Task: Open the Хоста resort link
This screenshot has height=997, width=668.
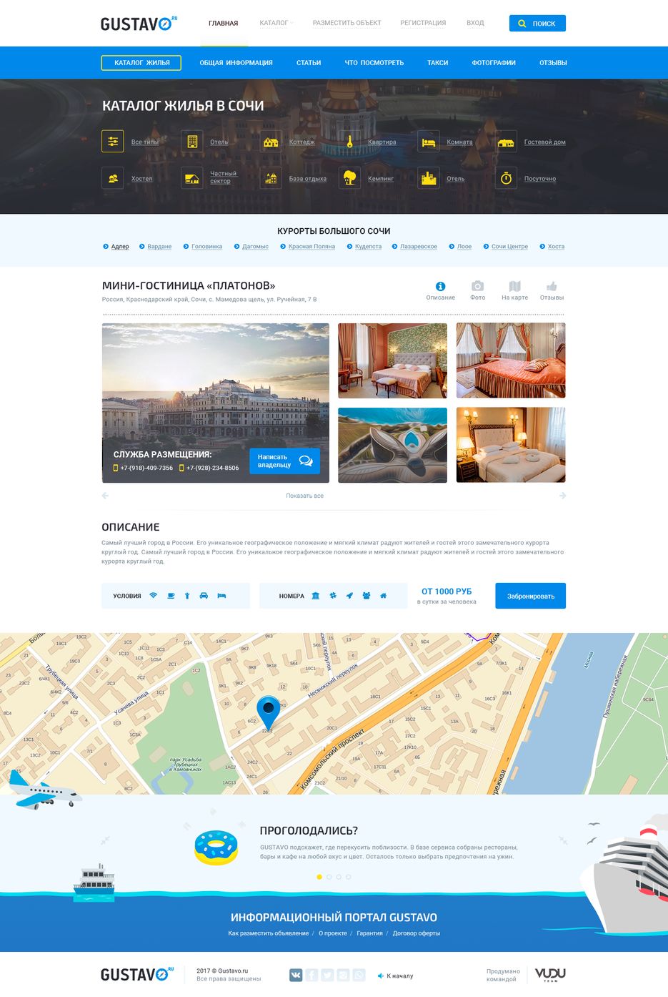Action: click(x=556, y=246)
